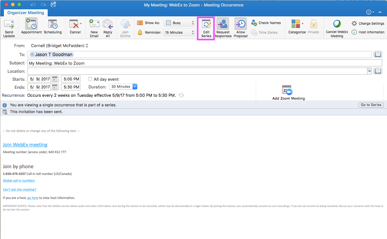Open the Duration 30 Minutes dropdown

pyautogui.click(x=123, y=87)
